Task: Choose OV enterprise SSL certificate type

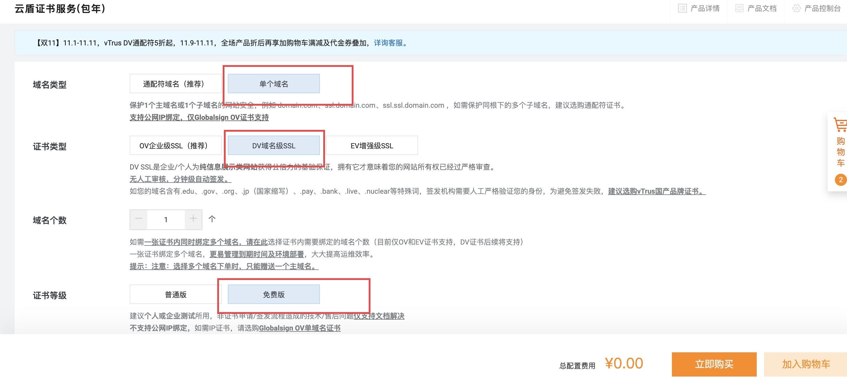Action: click(175, 146)
